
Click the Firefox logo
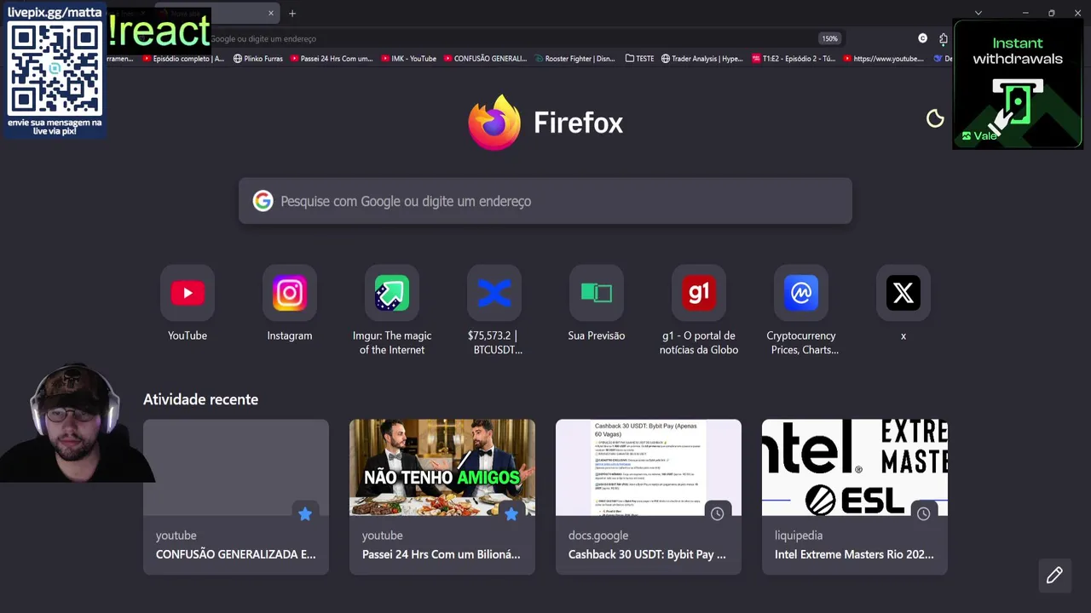point(494,123)
